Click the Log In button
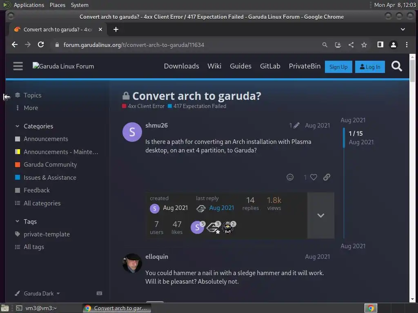 point(370,67)
